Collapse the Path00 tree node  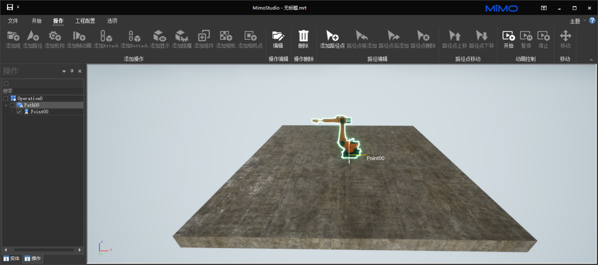coord(6,105)
